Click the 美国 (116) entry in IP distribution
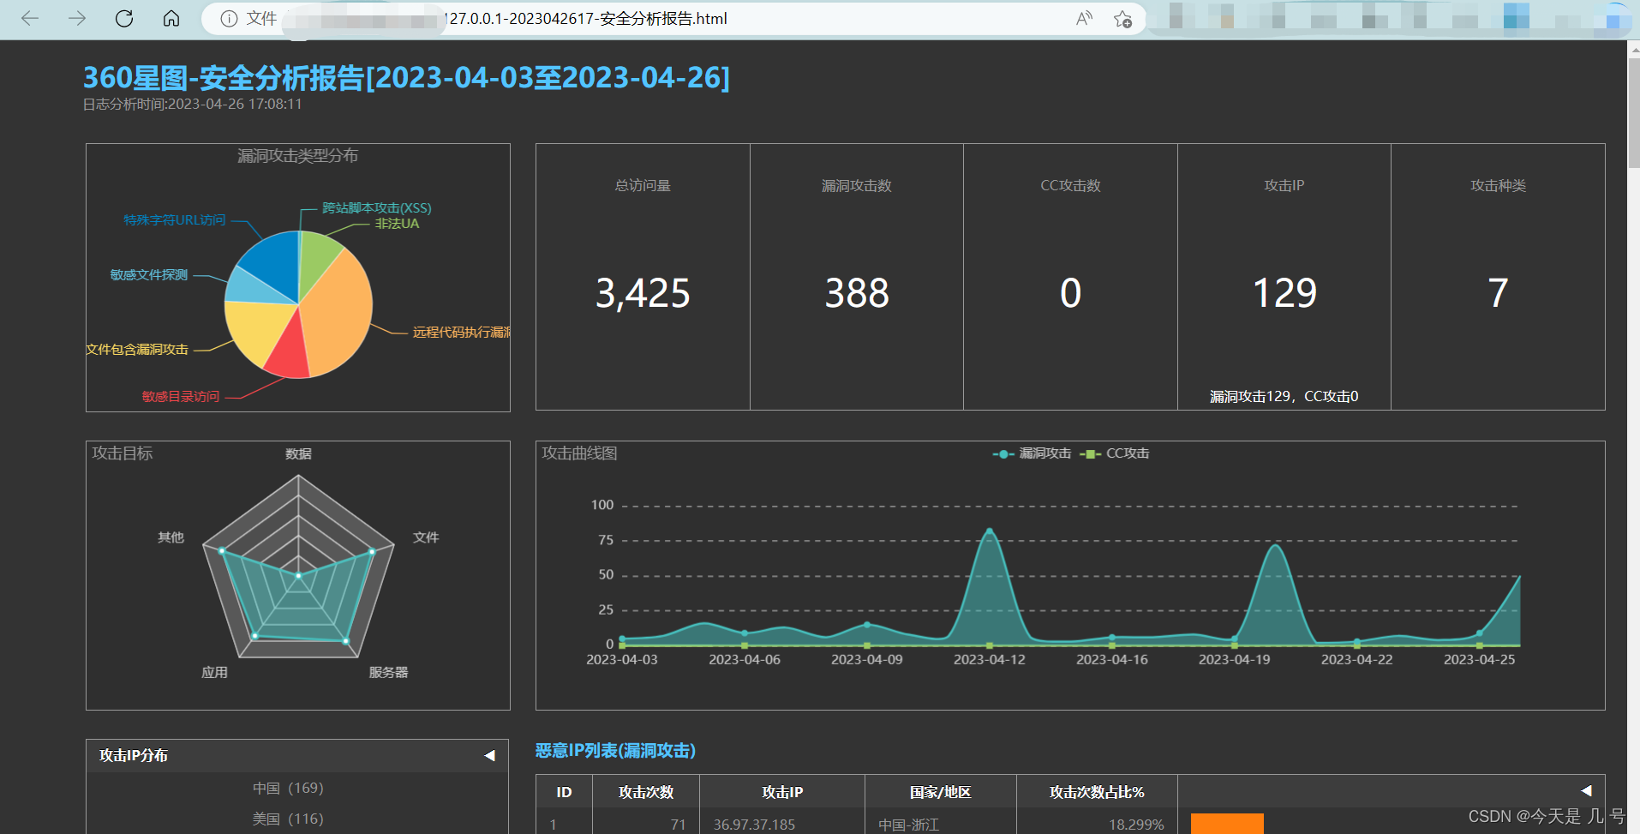The image size is (1640, 834). pos(288,819)
